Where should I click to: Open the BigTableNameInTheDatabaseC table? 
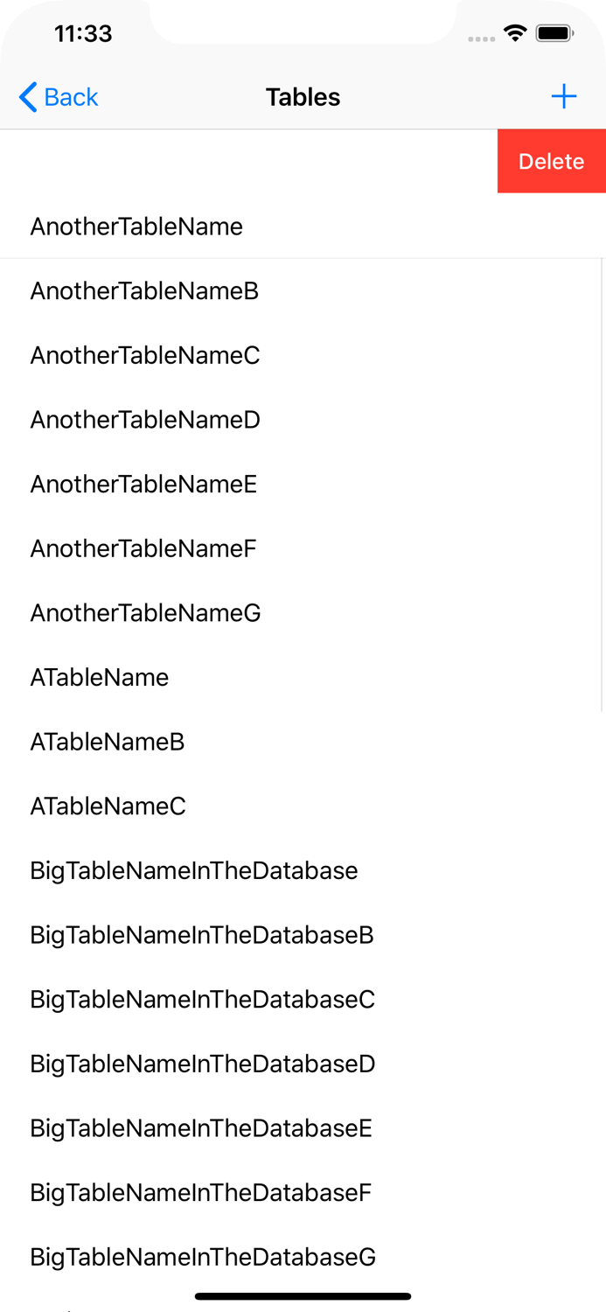(x=202, y=1000)
